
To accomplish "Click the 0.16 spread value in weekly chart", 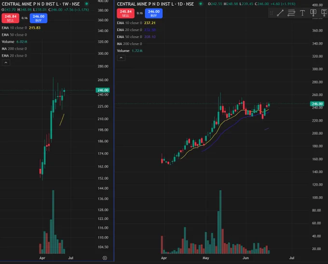I will 25,18.
